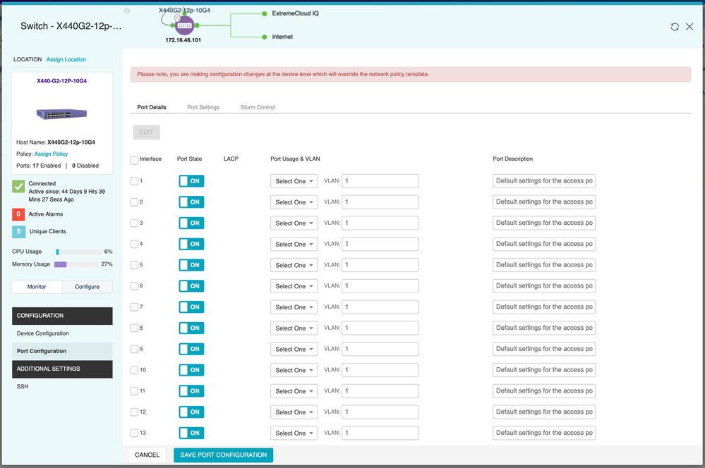Click the green Connected checkmark icon
The width and height of the screenshot is (705, 468).
(x=18, y=186)
